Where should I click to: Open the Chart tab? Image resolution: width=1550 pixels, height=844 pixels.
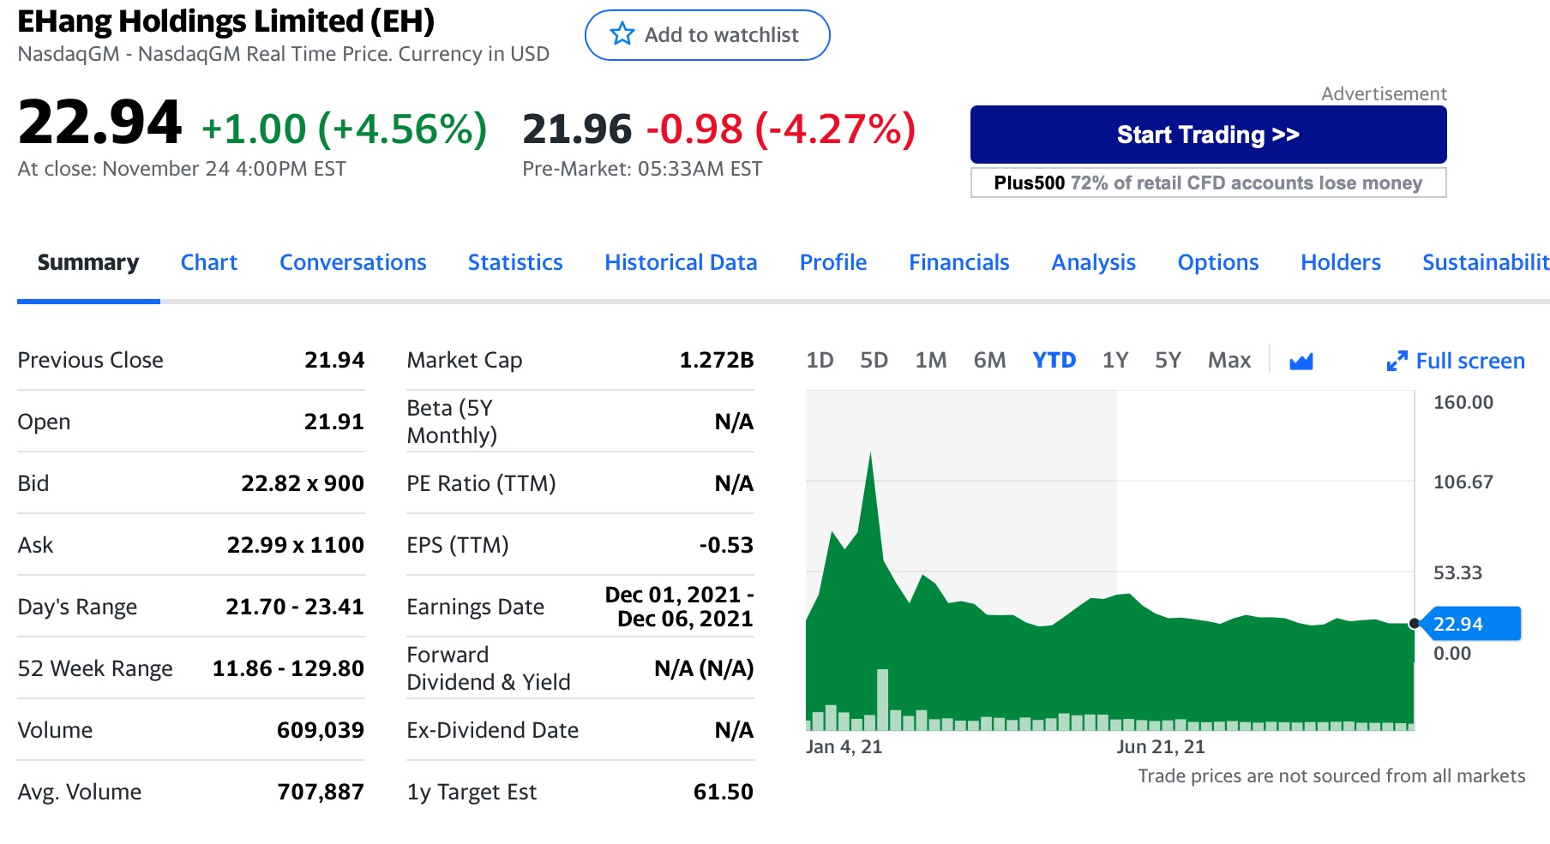click(208, 262)
